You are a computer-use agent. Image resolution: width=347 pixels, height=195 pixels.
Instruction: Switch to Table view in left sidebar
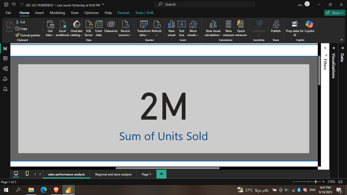point(5,59)
